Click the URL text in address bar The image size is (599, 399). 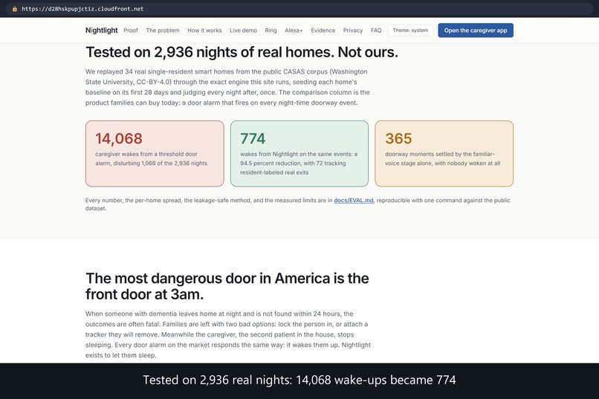[x=82, y=9]
